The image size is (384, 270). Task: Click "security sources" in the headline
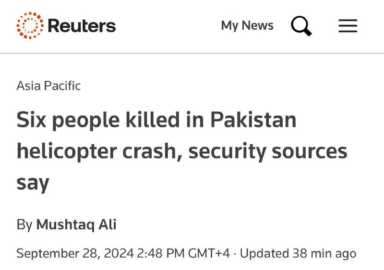[x=267, y=151]
